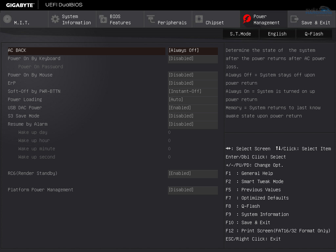Viewport: 336px width, 252px height.
Task: Click the Peripherals connector icon
Action: coord(151,19)
